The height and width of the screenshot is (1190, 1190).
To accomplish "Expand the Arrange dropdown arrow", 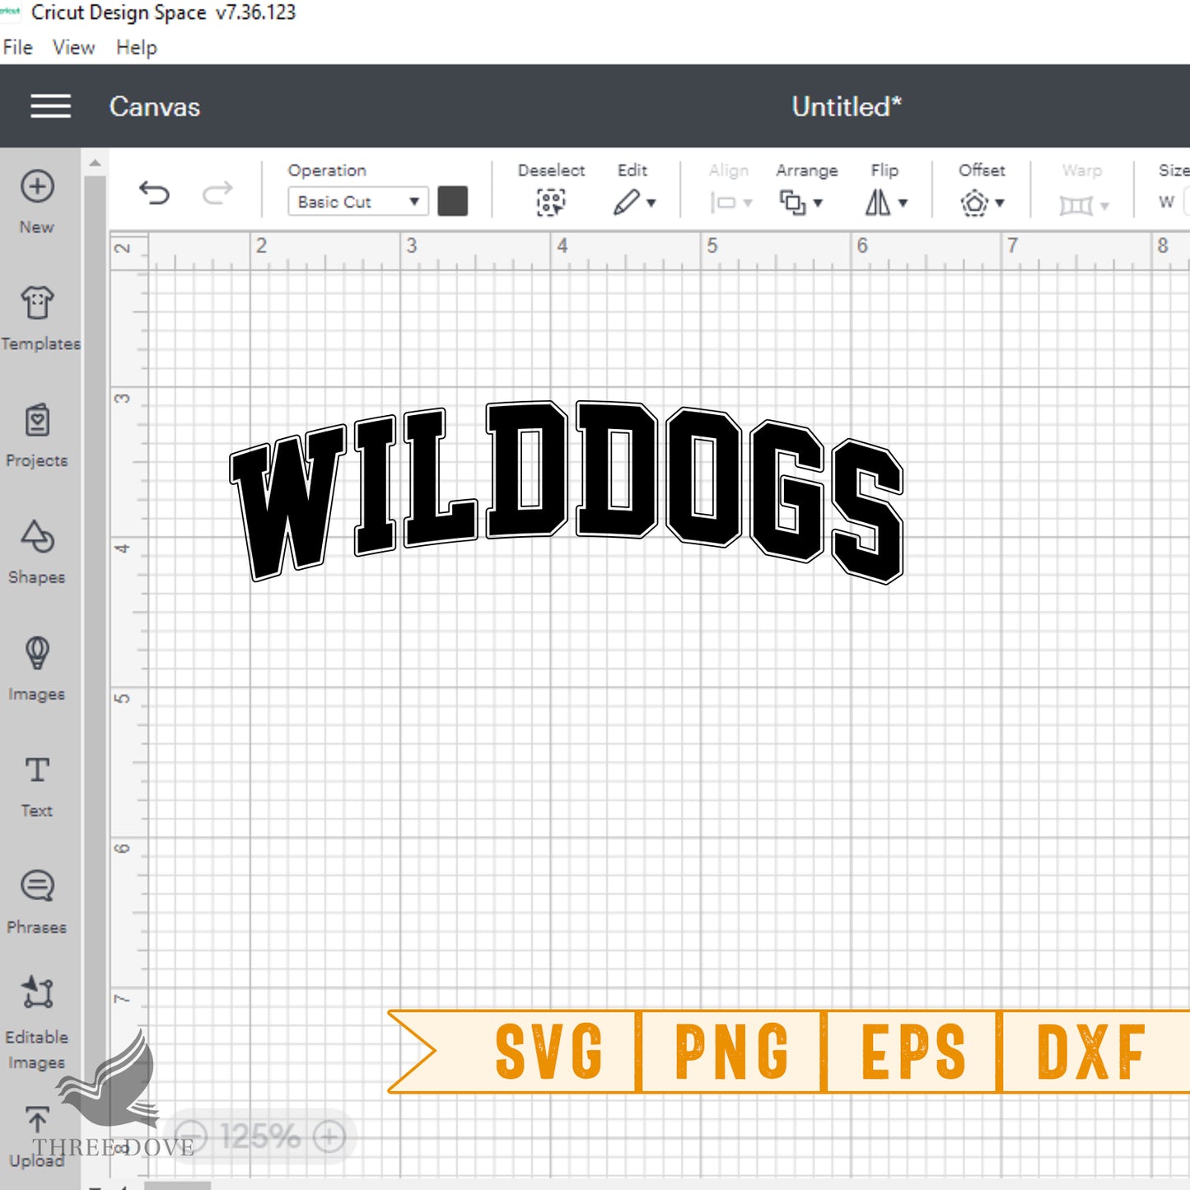I will [x=818, y=203].
